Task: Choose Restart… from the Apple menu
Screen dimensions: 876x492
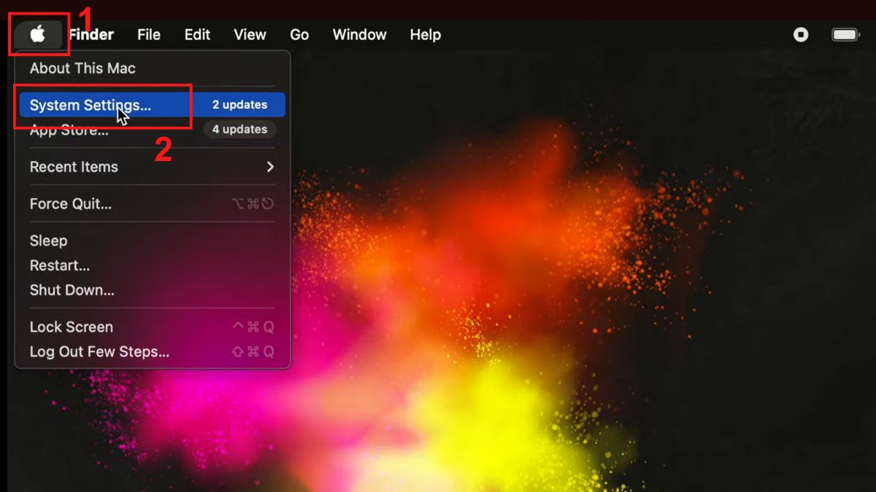Action: 153,265
